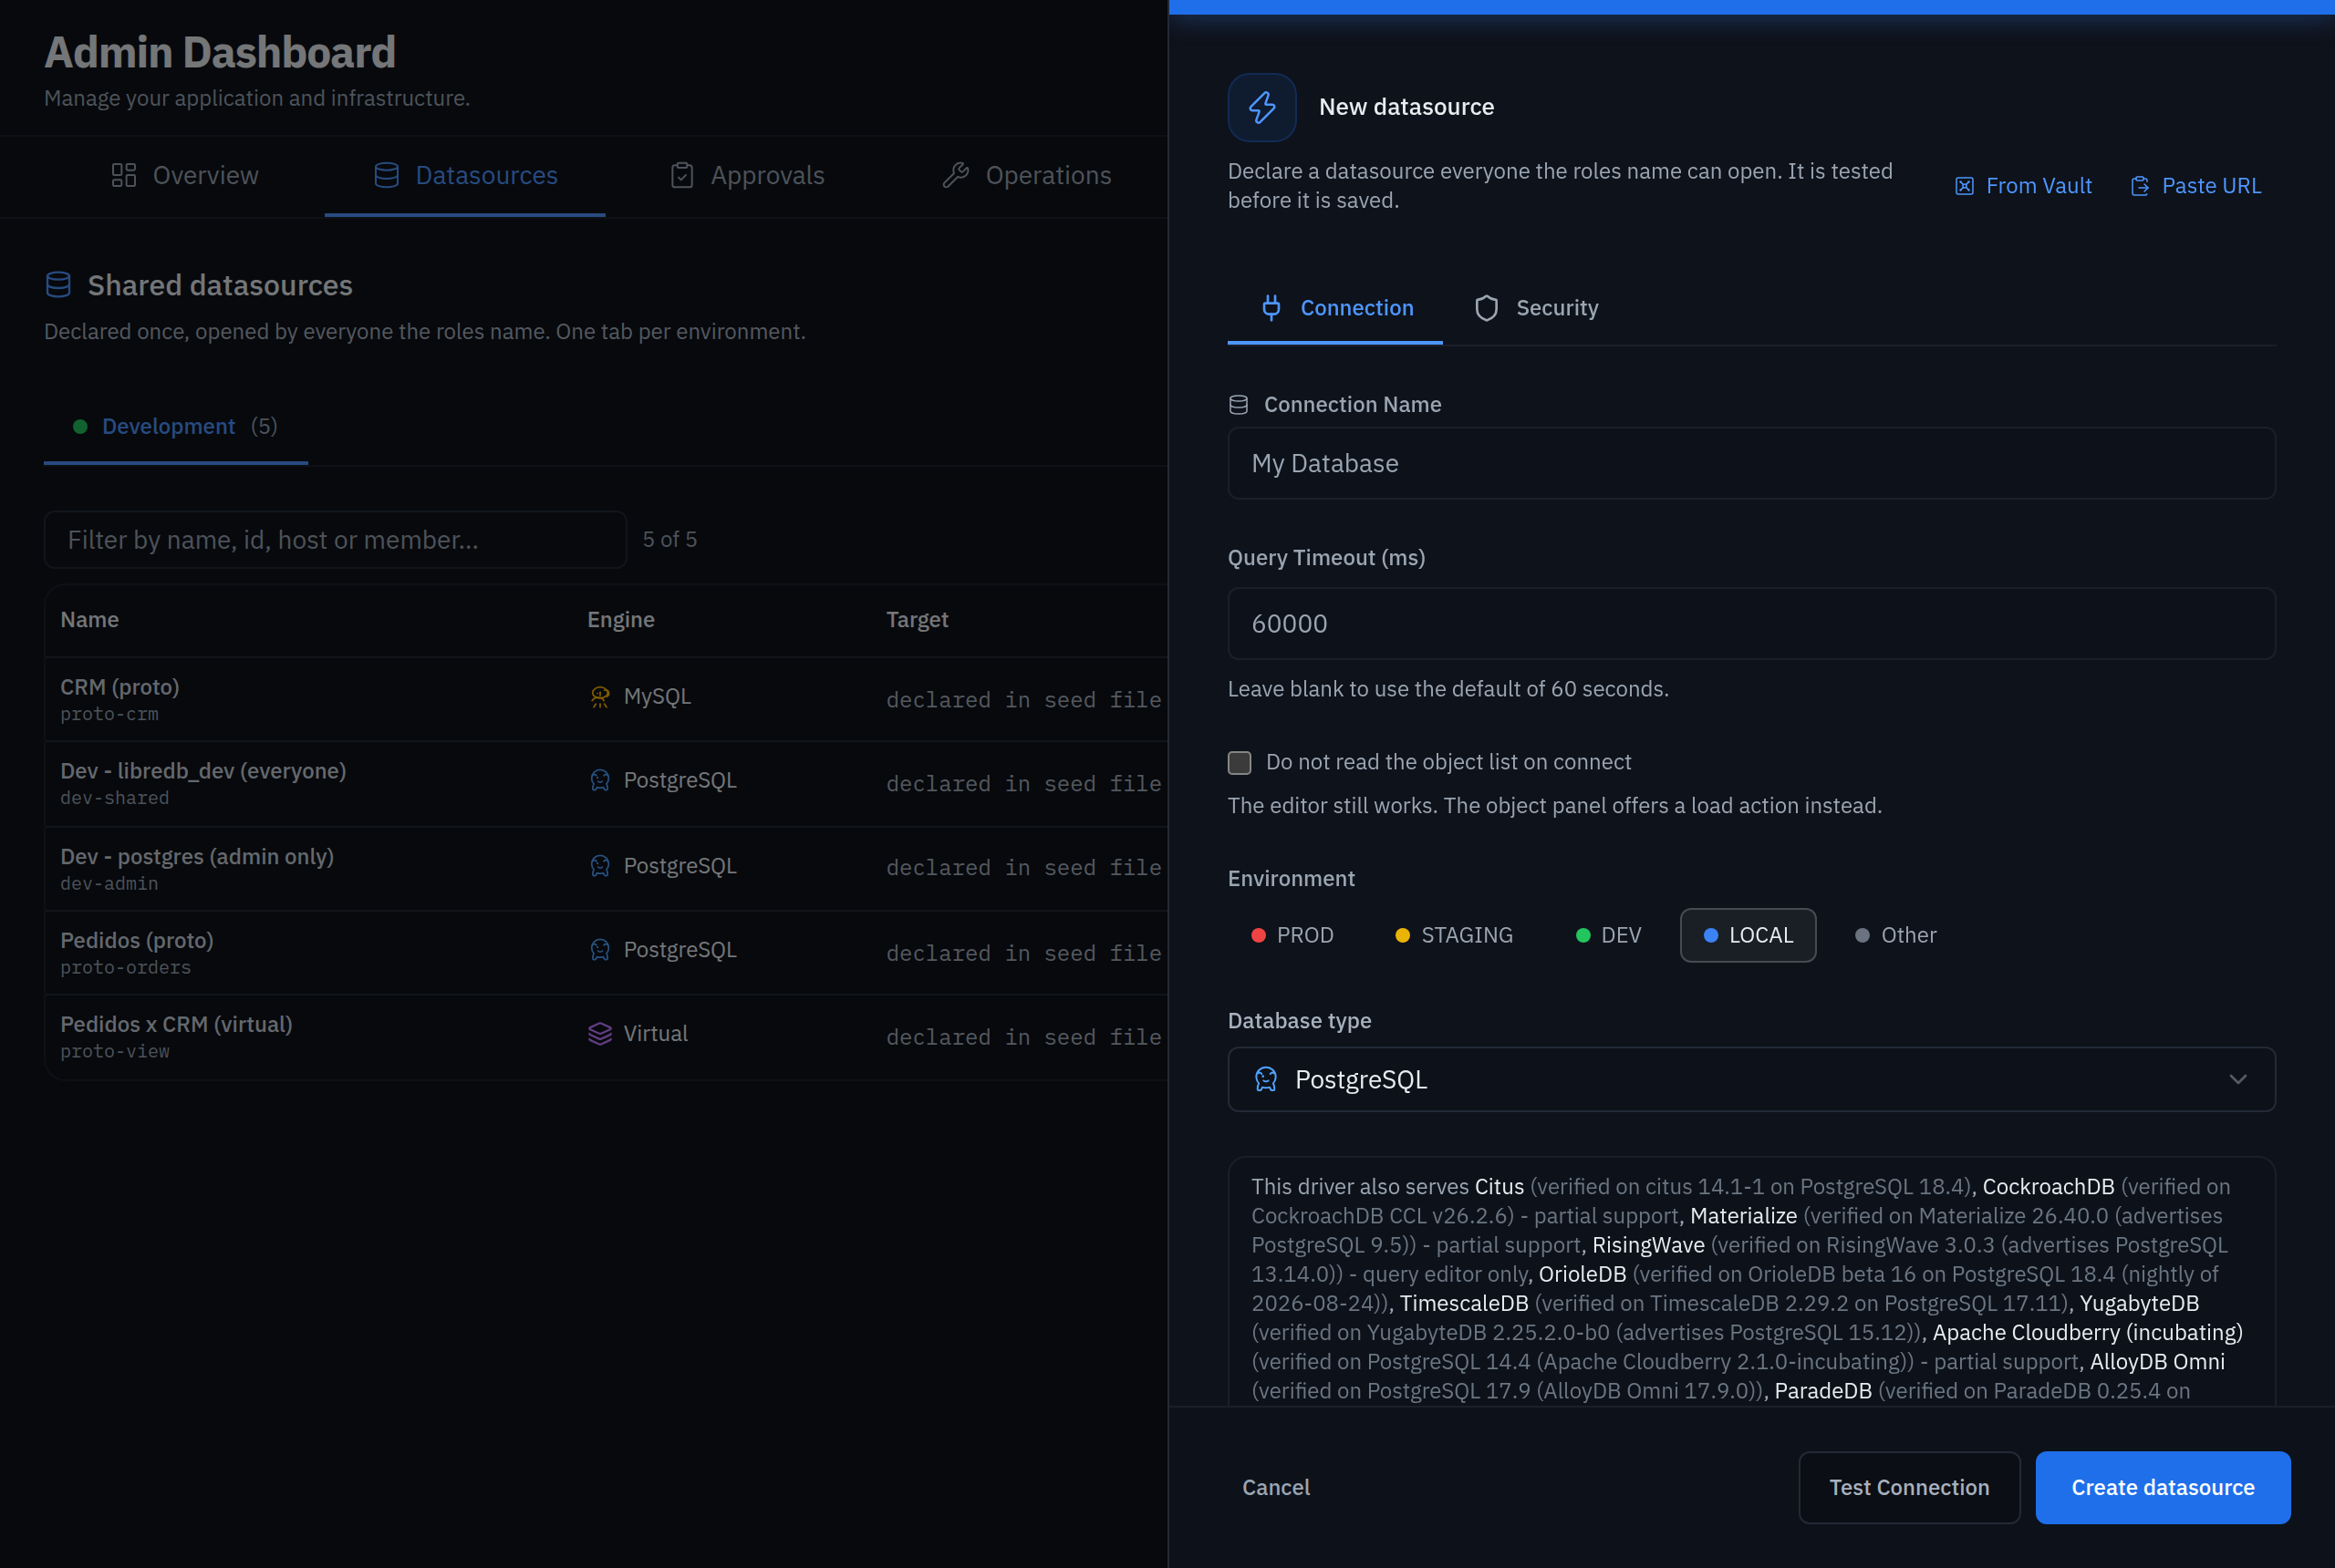Click the Paste URL clipboard icon

click(x=2140, y=186)
